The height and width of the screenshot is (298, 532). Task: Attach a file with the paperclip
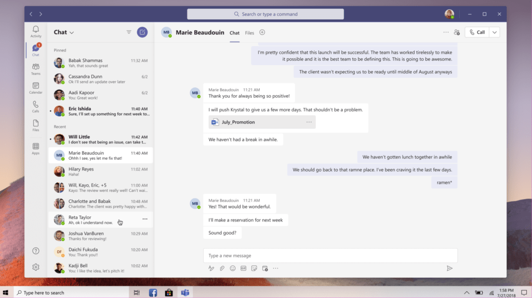(x=222, y=268)
